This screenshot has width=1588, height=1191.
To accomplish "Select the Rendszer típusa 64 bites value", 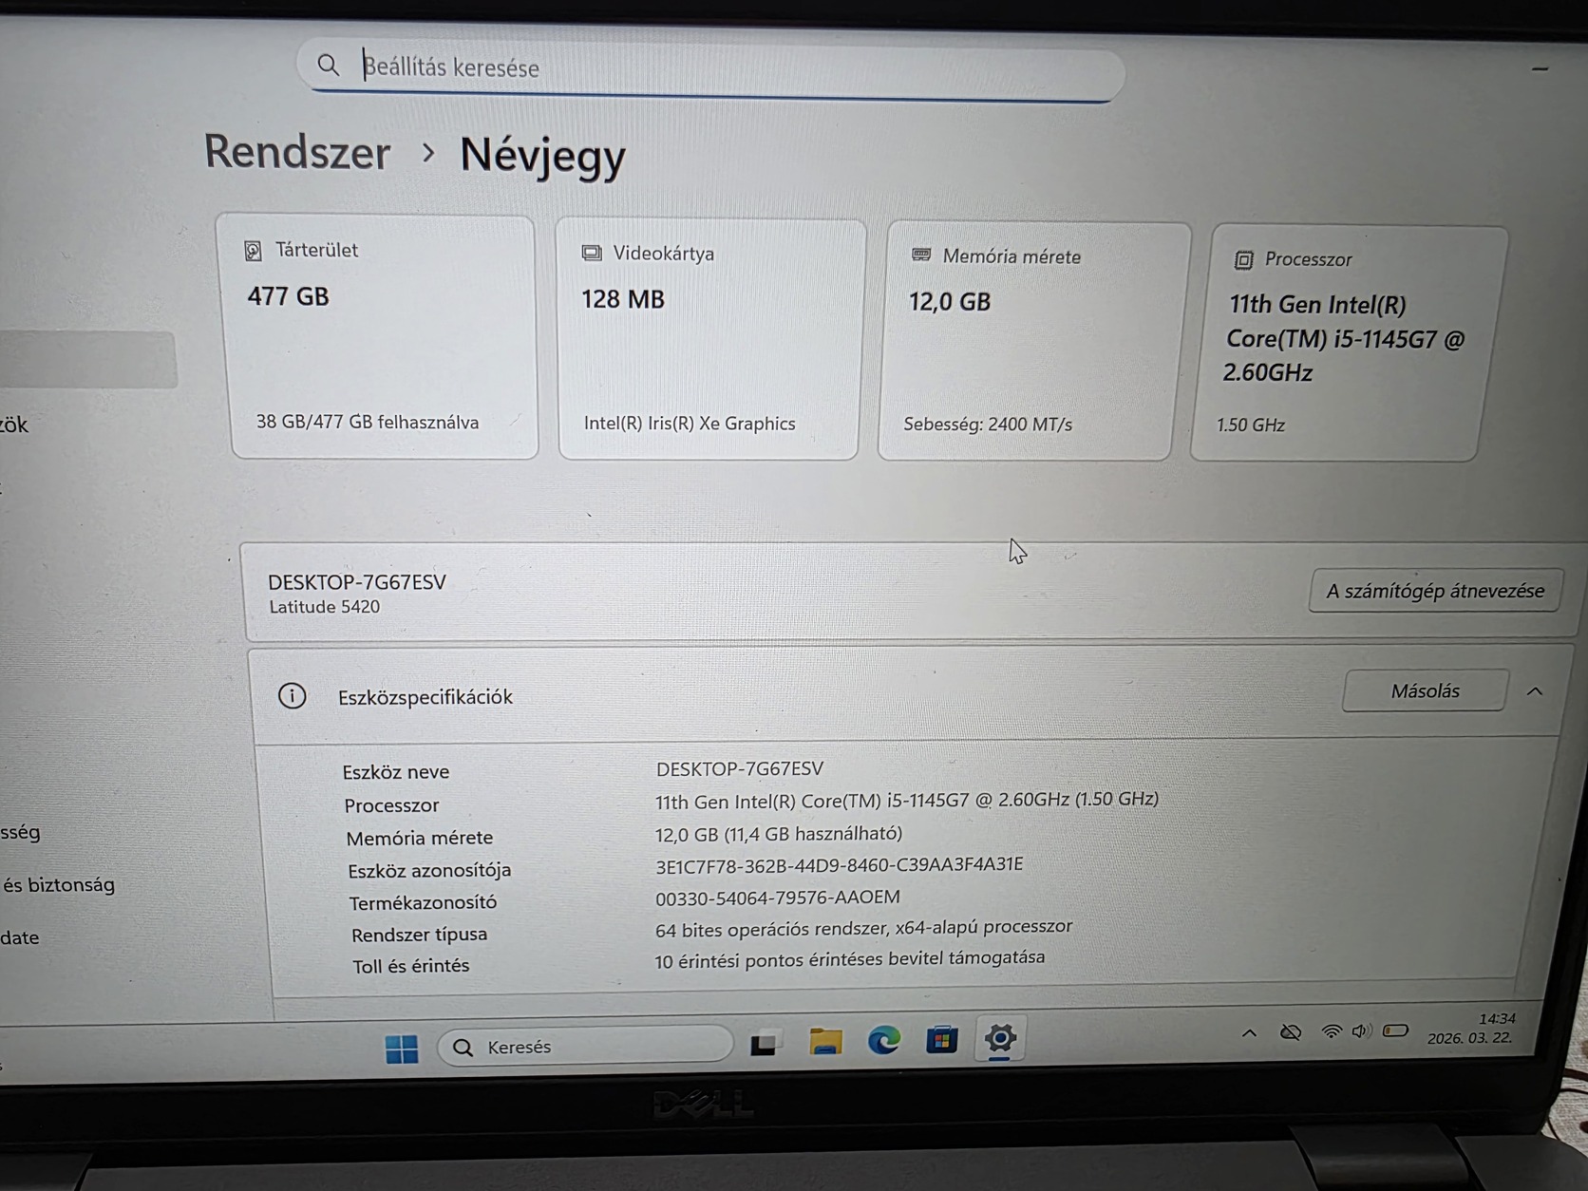I will (863, 928).
